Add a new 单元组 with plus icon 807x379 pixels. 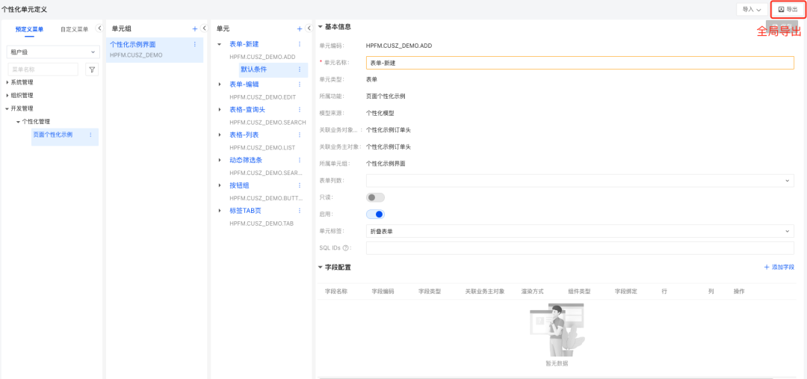click(194, 28)
